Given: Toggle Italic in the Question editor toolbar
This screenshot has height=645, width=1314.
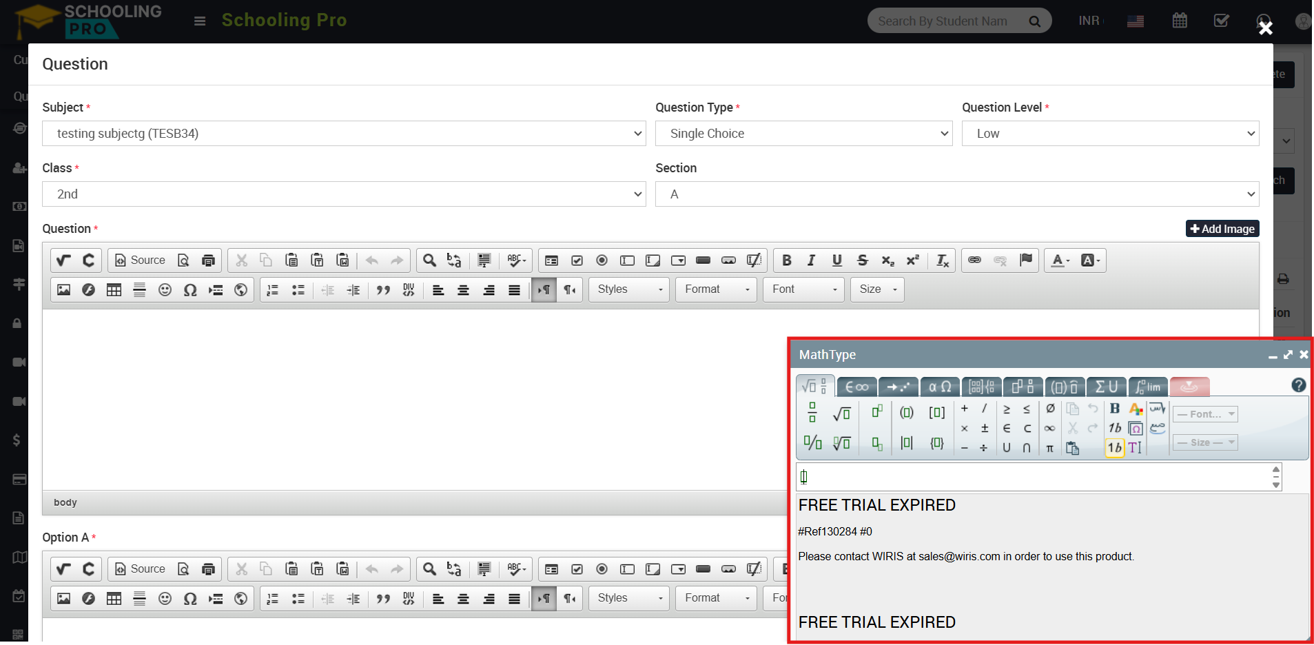Looking at the screenshot, I should [x=812, y=260].
